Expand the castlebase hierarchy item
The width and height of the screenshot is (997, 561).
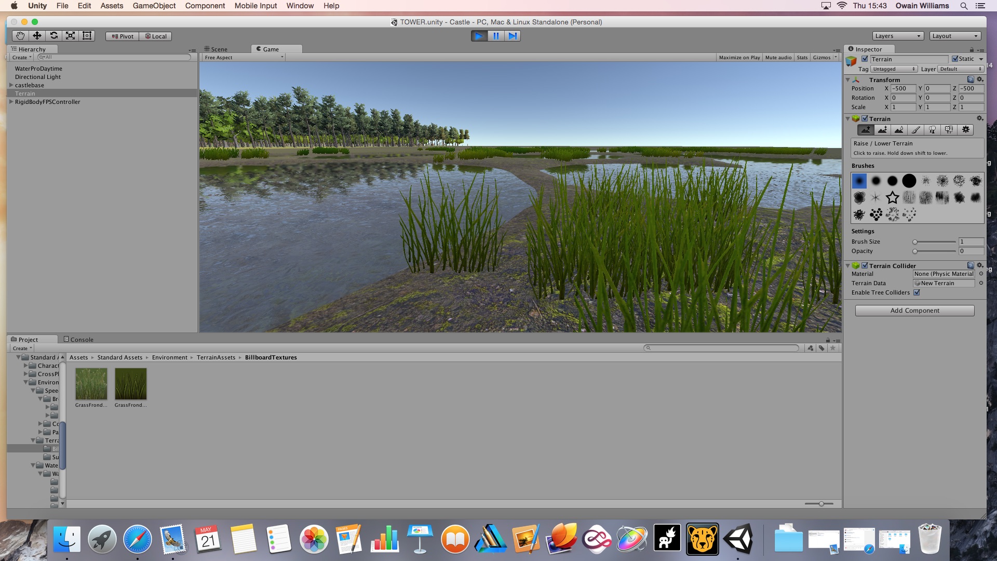tap(11, 85)
